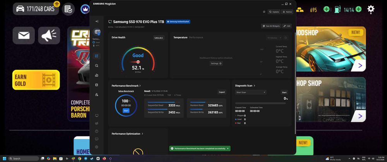Click the Edit widgets button

287,26
